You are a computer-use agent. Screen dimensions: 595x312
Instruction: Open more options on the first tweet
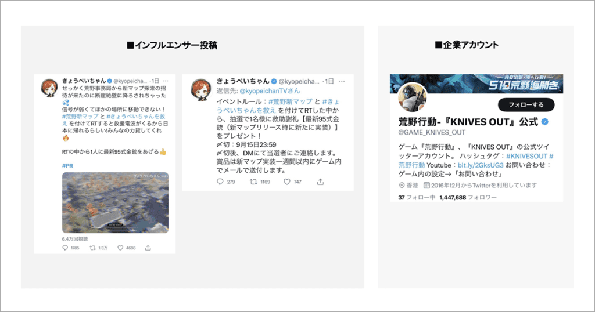click(x=166, y=81)
